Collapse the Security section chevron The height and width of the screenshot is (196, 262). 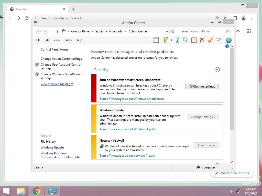tap(217, 69)
